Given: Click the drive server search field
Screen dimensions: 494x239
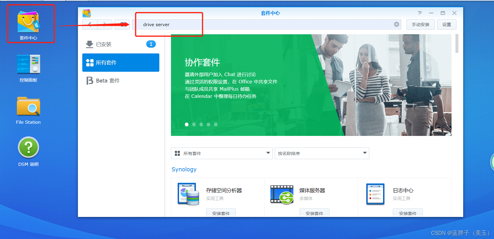Looking at the screenshot, I should pos(267,24).
